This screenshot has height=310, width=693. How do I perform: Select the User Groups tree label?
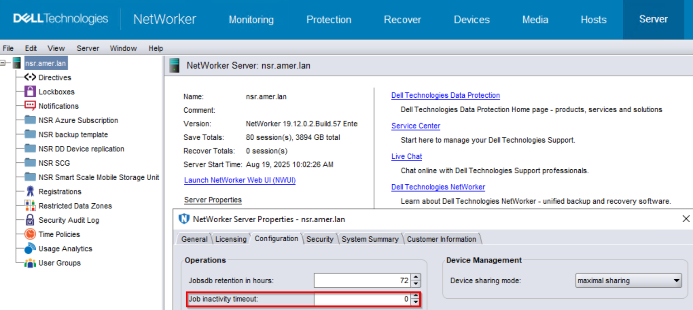tap(60, 263)
